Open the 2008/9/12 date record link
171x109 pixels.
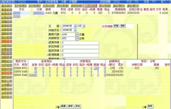(x=38, y=13)
